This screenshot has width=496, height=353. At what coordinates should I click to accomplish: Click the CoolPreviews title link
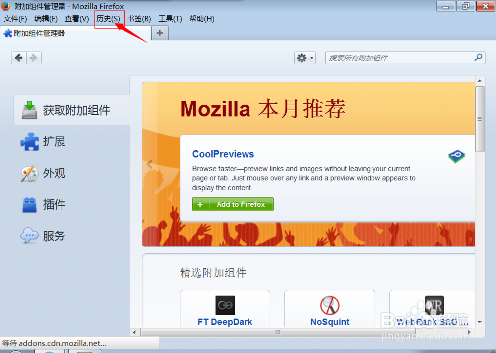[223, 154]
